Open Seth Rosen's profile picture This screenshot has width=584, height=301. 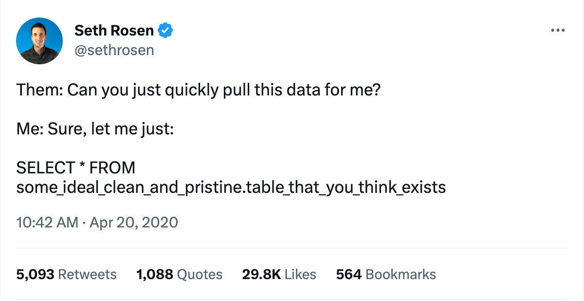(39, 41)
